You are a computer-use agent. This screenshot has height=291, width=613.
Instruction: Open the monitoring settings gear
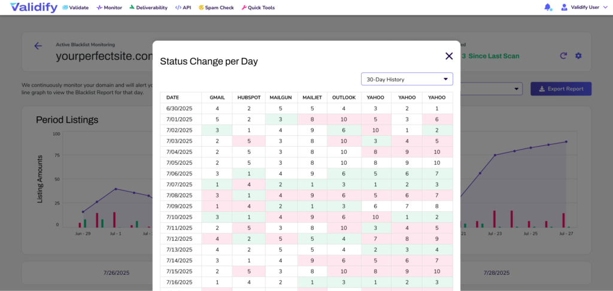[578, 56]
